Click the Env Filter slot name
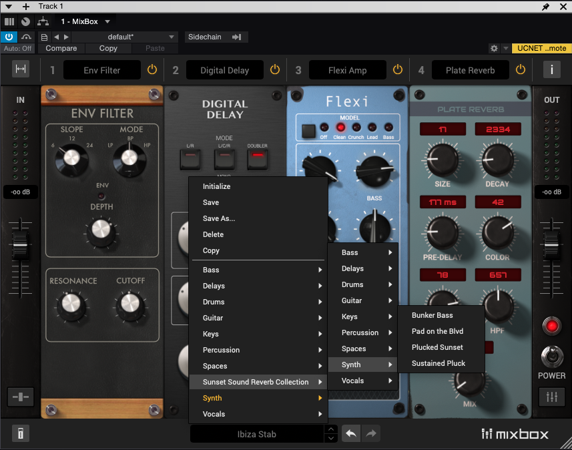The height and width of the screenshot is (450, 572). pos(101,69)
